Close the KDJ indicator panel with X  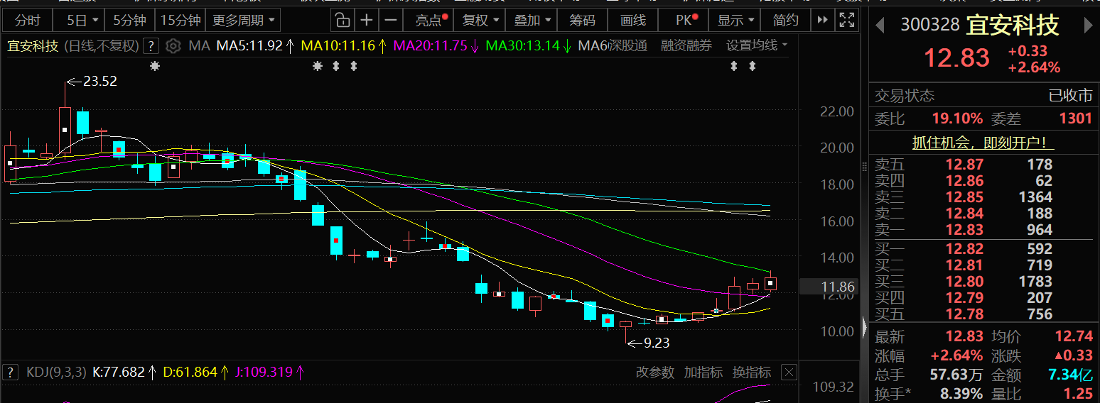788,372
